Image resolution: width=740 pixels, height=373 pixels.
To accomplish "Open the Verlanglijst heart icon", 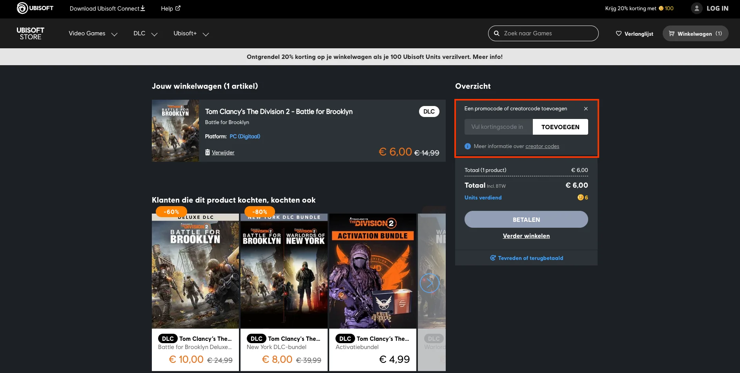I will [618, 33].
